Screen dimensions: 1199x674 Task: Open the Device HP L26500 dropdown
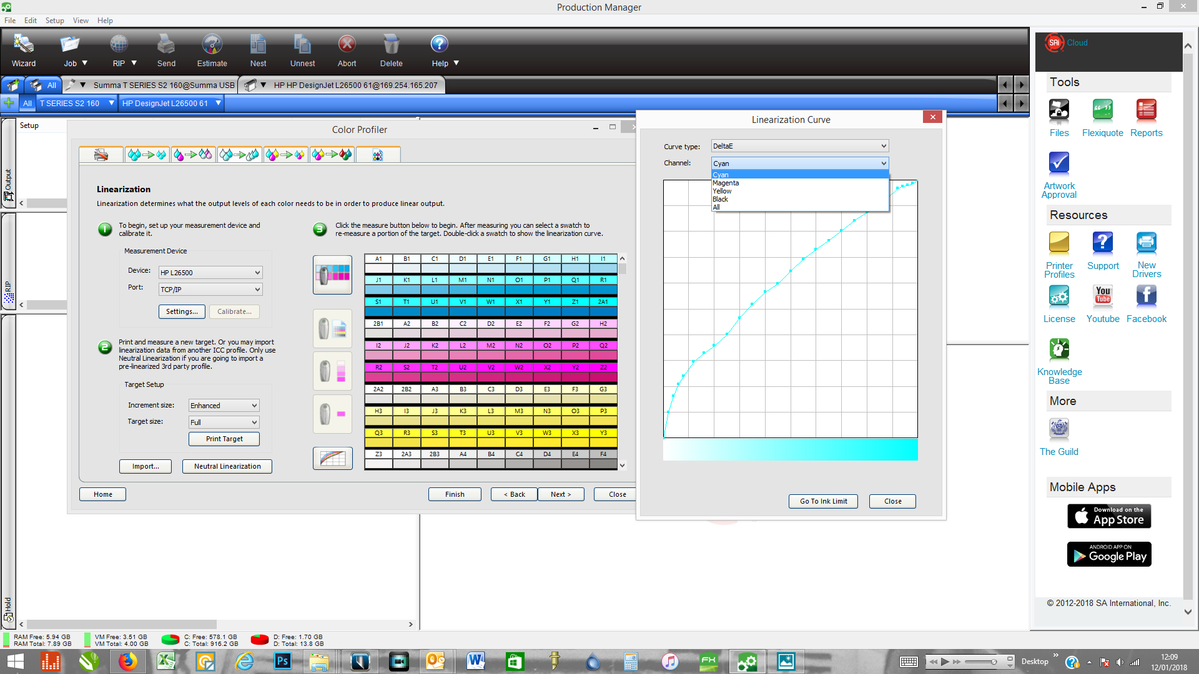coord(210,273)
